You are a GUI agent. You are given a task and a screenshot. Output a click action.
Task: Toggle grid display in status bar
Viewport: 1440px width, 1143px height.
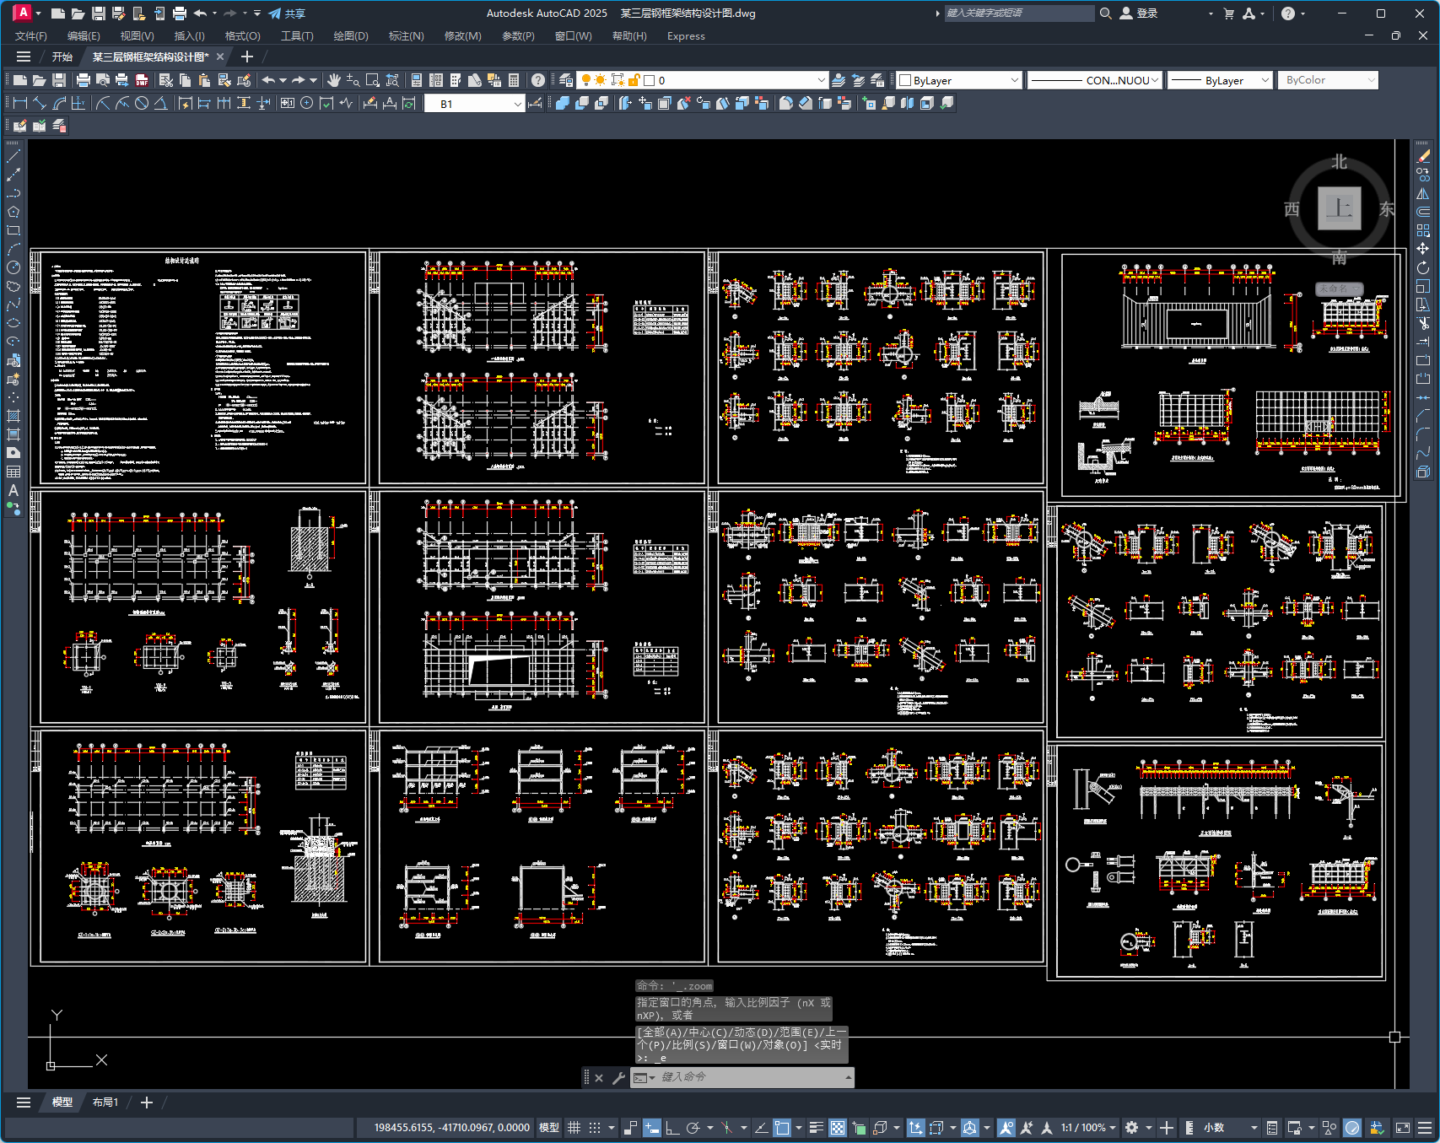(574, 1127)
